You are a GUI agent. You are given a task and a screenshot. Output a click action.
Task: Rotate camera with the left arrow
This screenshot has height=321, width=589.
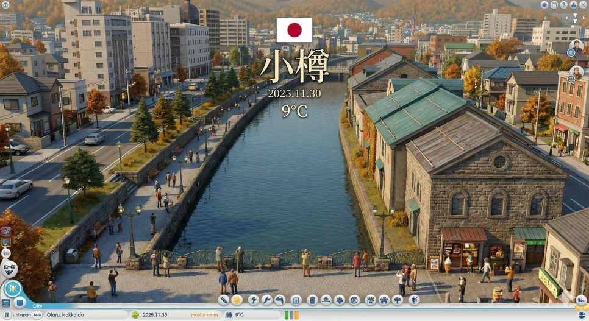tap(567, 18)
